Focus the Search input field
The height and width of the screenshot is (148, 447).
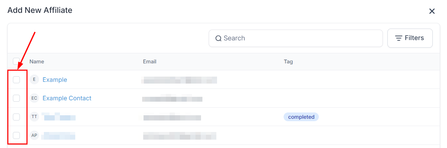pos(300,38)
